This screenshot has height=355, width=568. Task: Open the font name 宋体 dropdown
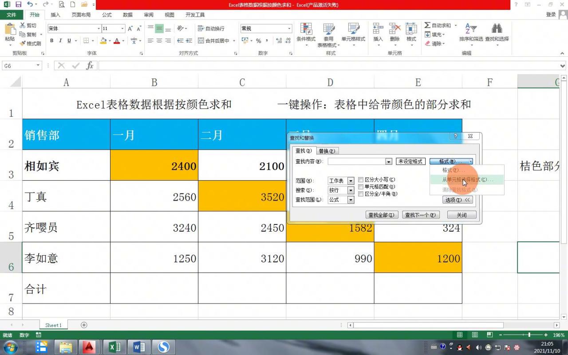pos(99,28)
